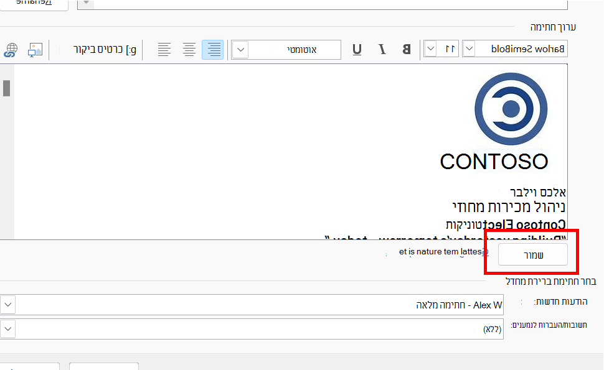The height and width of the screenshot is (370, 604).
Task: Click the Contoso circular logo image
Action: pyautogui.click(x=511, y=109)
